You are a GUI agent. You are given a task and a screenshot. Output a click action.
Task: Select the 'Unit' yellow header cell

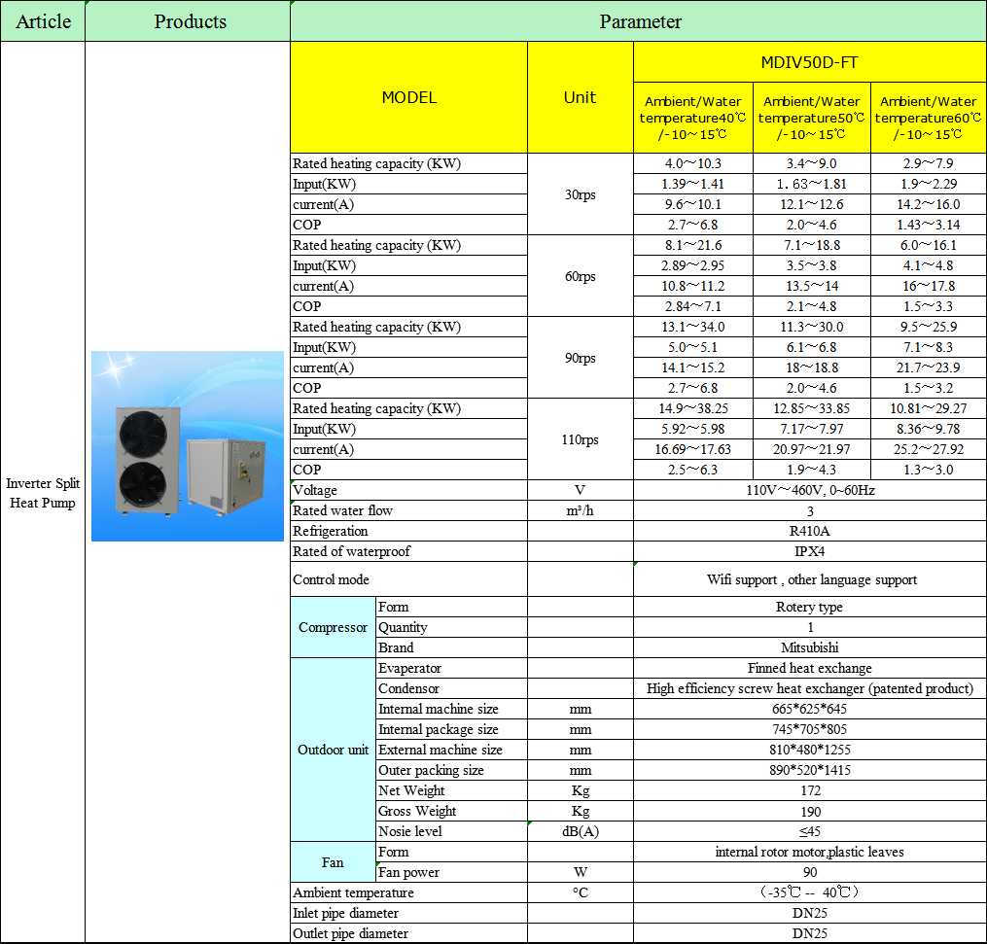point(581,97)
